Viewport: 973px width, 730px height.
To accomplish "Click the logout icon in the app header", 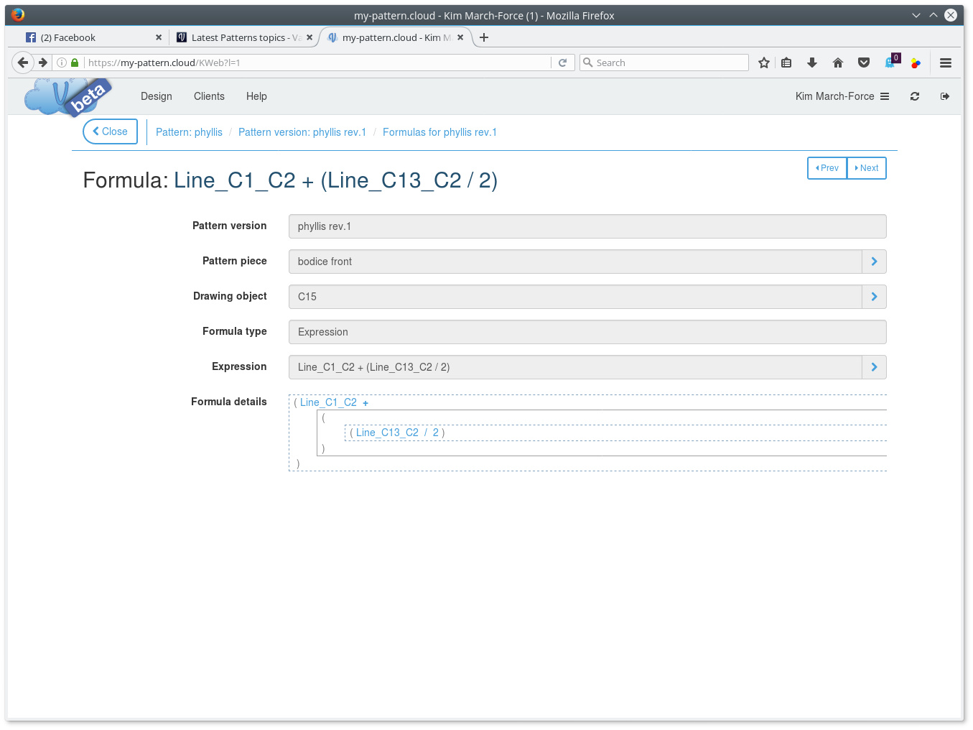I will pyautogui.click(x=944, y=96).
